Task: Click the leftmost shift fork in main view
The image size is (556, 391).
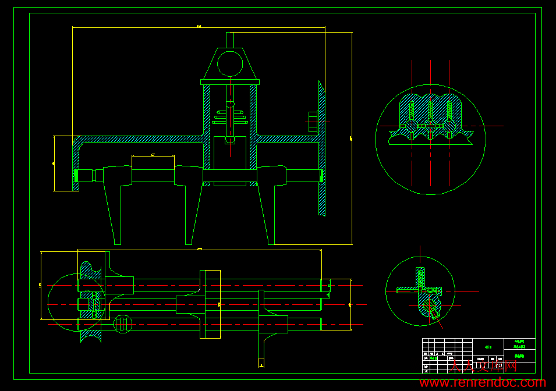Action: tap(118, 205)
